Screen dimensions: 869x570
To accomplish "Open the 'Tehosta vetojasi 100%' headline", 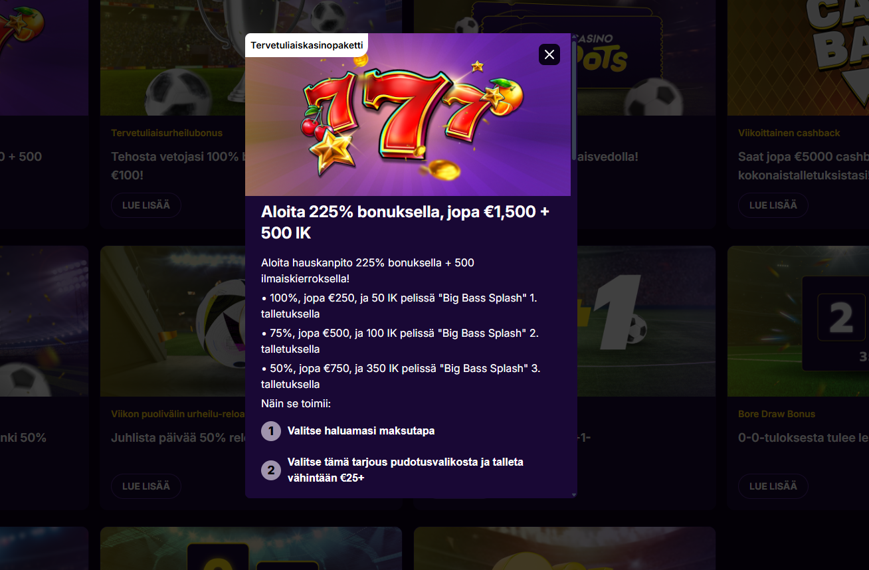I will pos(178,166).
